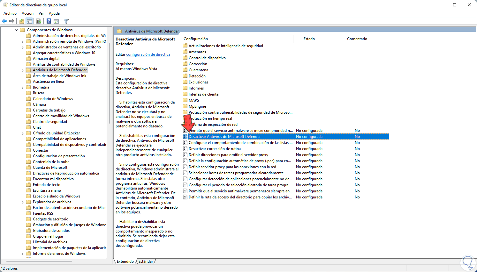Expand Administrador de ventanas del escritorio node
477x272 pixels.
(22, 47)
